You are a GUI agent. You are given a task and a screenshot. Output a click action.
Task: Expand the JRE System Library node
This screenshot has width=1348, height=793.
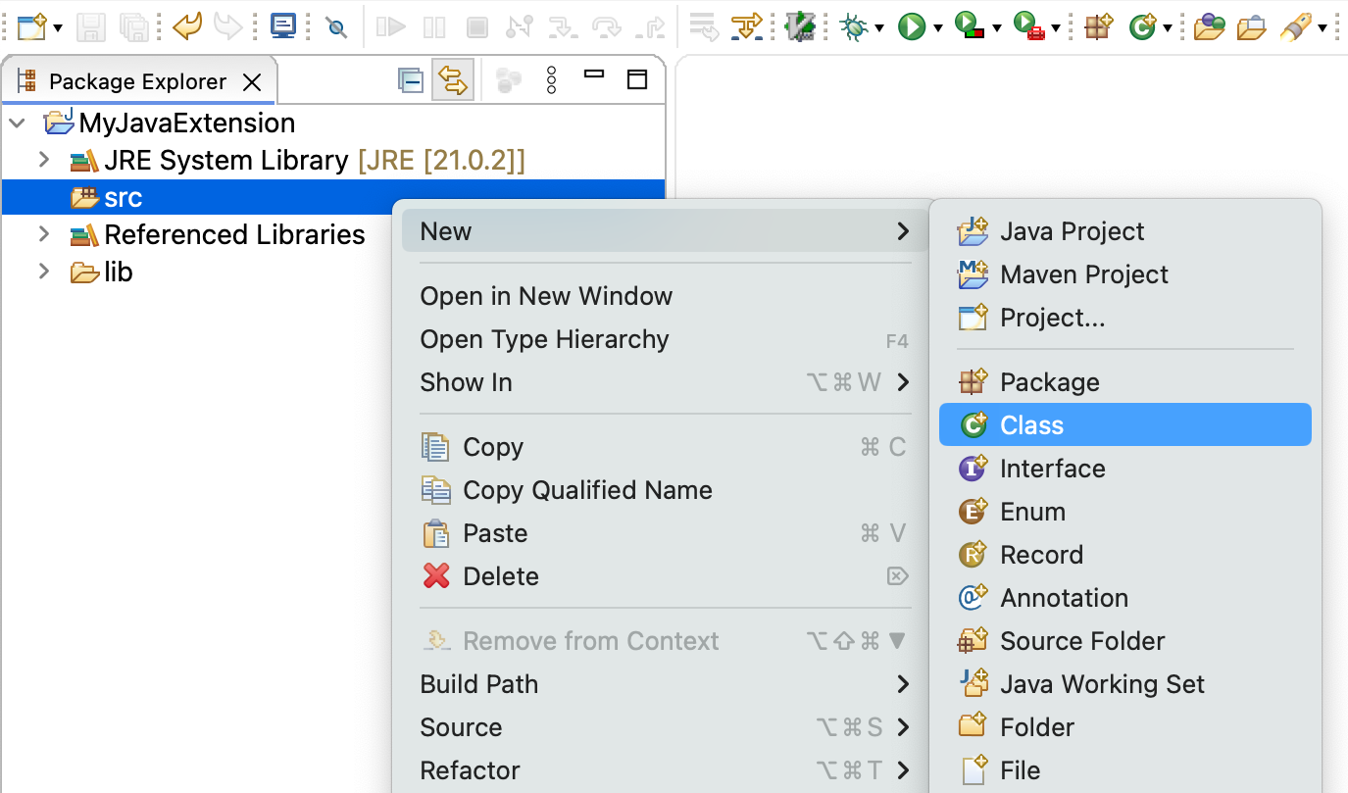click(x=43, y=160)
